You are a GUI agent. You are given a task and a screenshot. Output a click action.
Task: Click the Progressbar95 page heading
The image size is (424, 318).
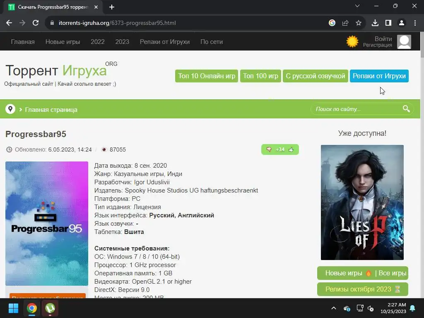click(x=36, y=134)
